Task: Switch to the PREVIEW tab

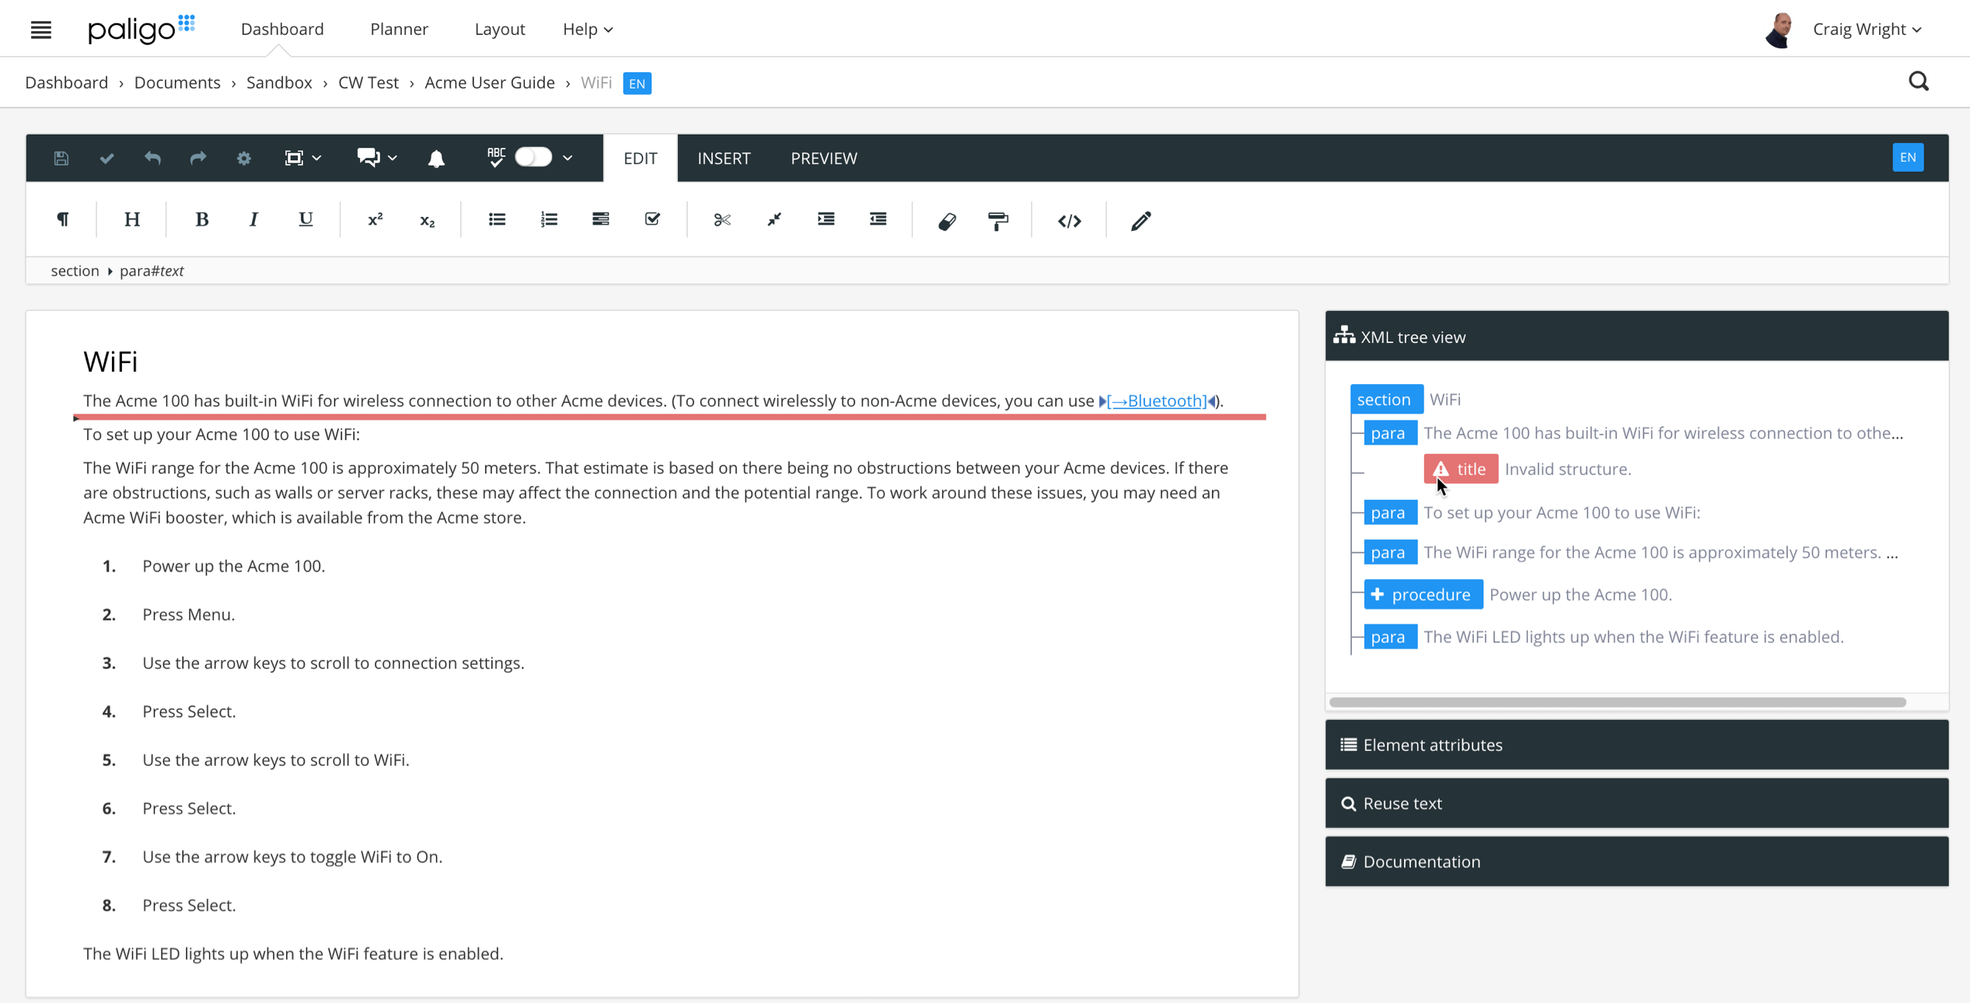Action: (x=823, y=158)
